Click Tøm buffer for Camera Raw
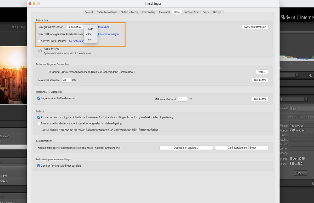The width and height of the screenshot is (314, 203). pyautogui.click(x=260, y=80)
